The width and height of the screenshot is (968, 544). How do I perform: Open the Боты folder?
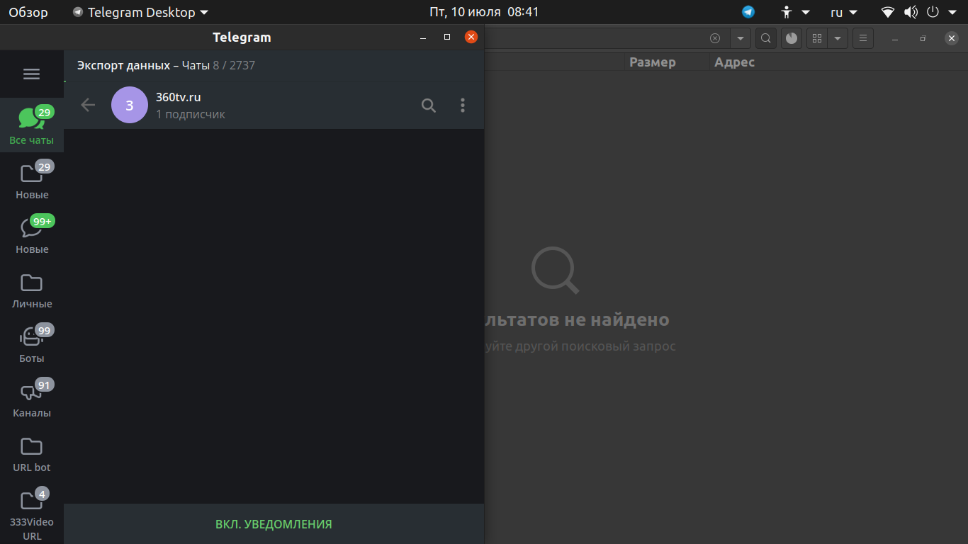(31, 344)
